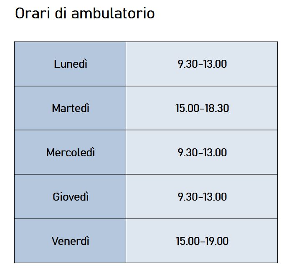Click the Giovedì row label

tap(71, 197)
